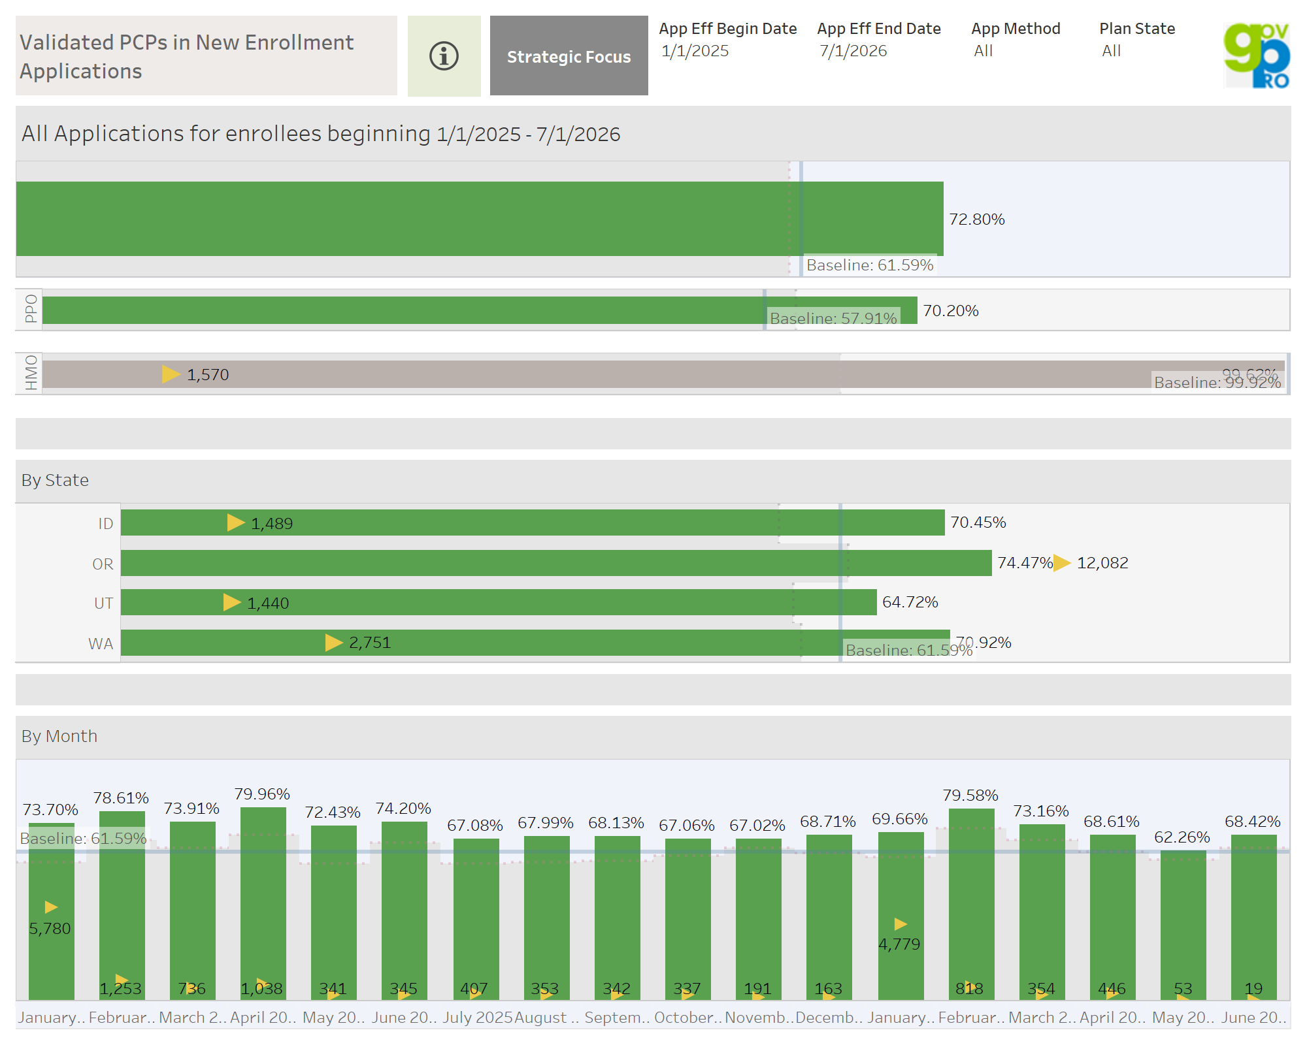Click yellow triangle above 5,780 count
This screenshot has height=1045, width=1307.
point(51,907)
